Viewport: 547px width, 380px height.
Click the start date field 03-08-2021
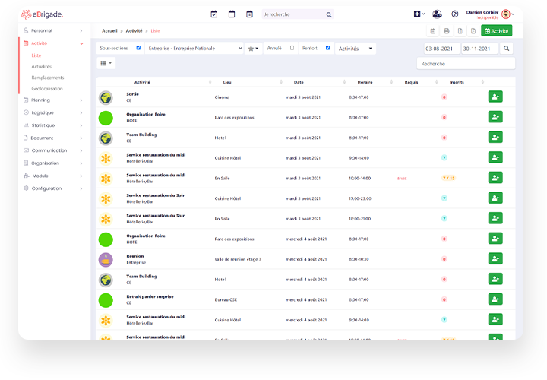pos(441,49)
